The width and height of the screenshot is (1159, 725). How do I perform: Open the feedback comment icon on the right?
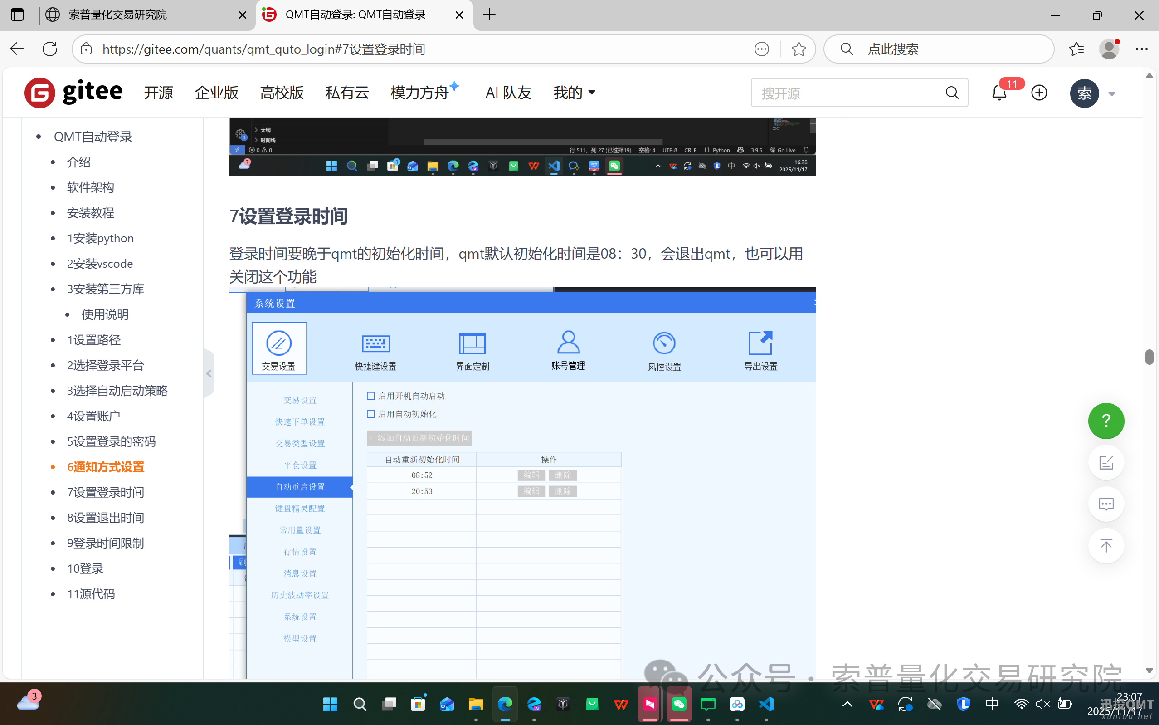pos(1106,504)
